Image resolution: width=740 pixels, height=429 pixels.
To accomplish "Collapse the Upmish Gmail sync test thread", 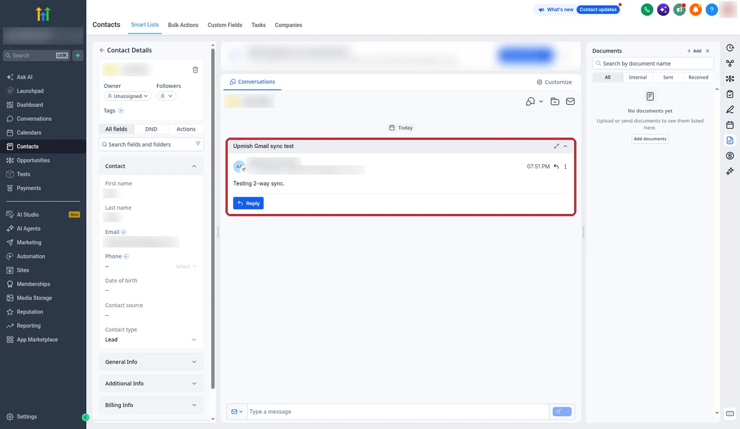I will coord(565,146).
